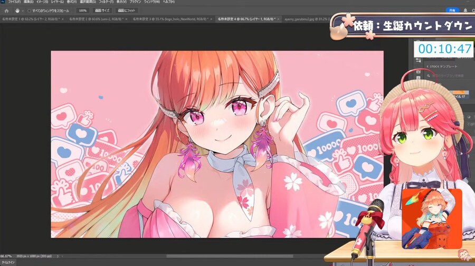The width and height of the screenshot is (475, 266).
Task: Open the 選択範囲 menu
Action: 88,2
